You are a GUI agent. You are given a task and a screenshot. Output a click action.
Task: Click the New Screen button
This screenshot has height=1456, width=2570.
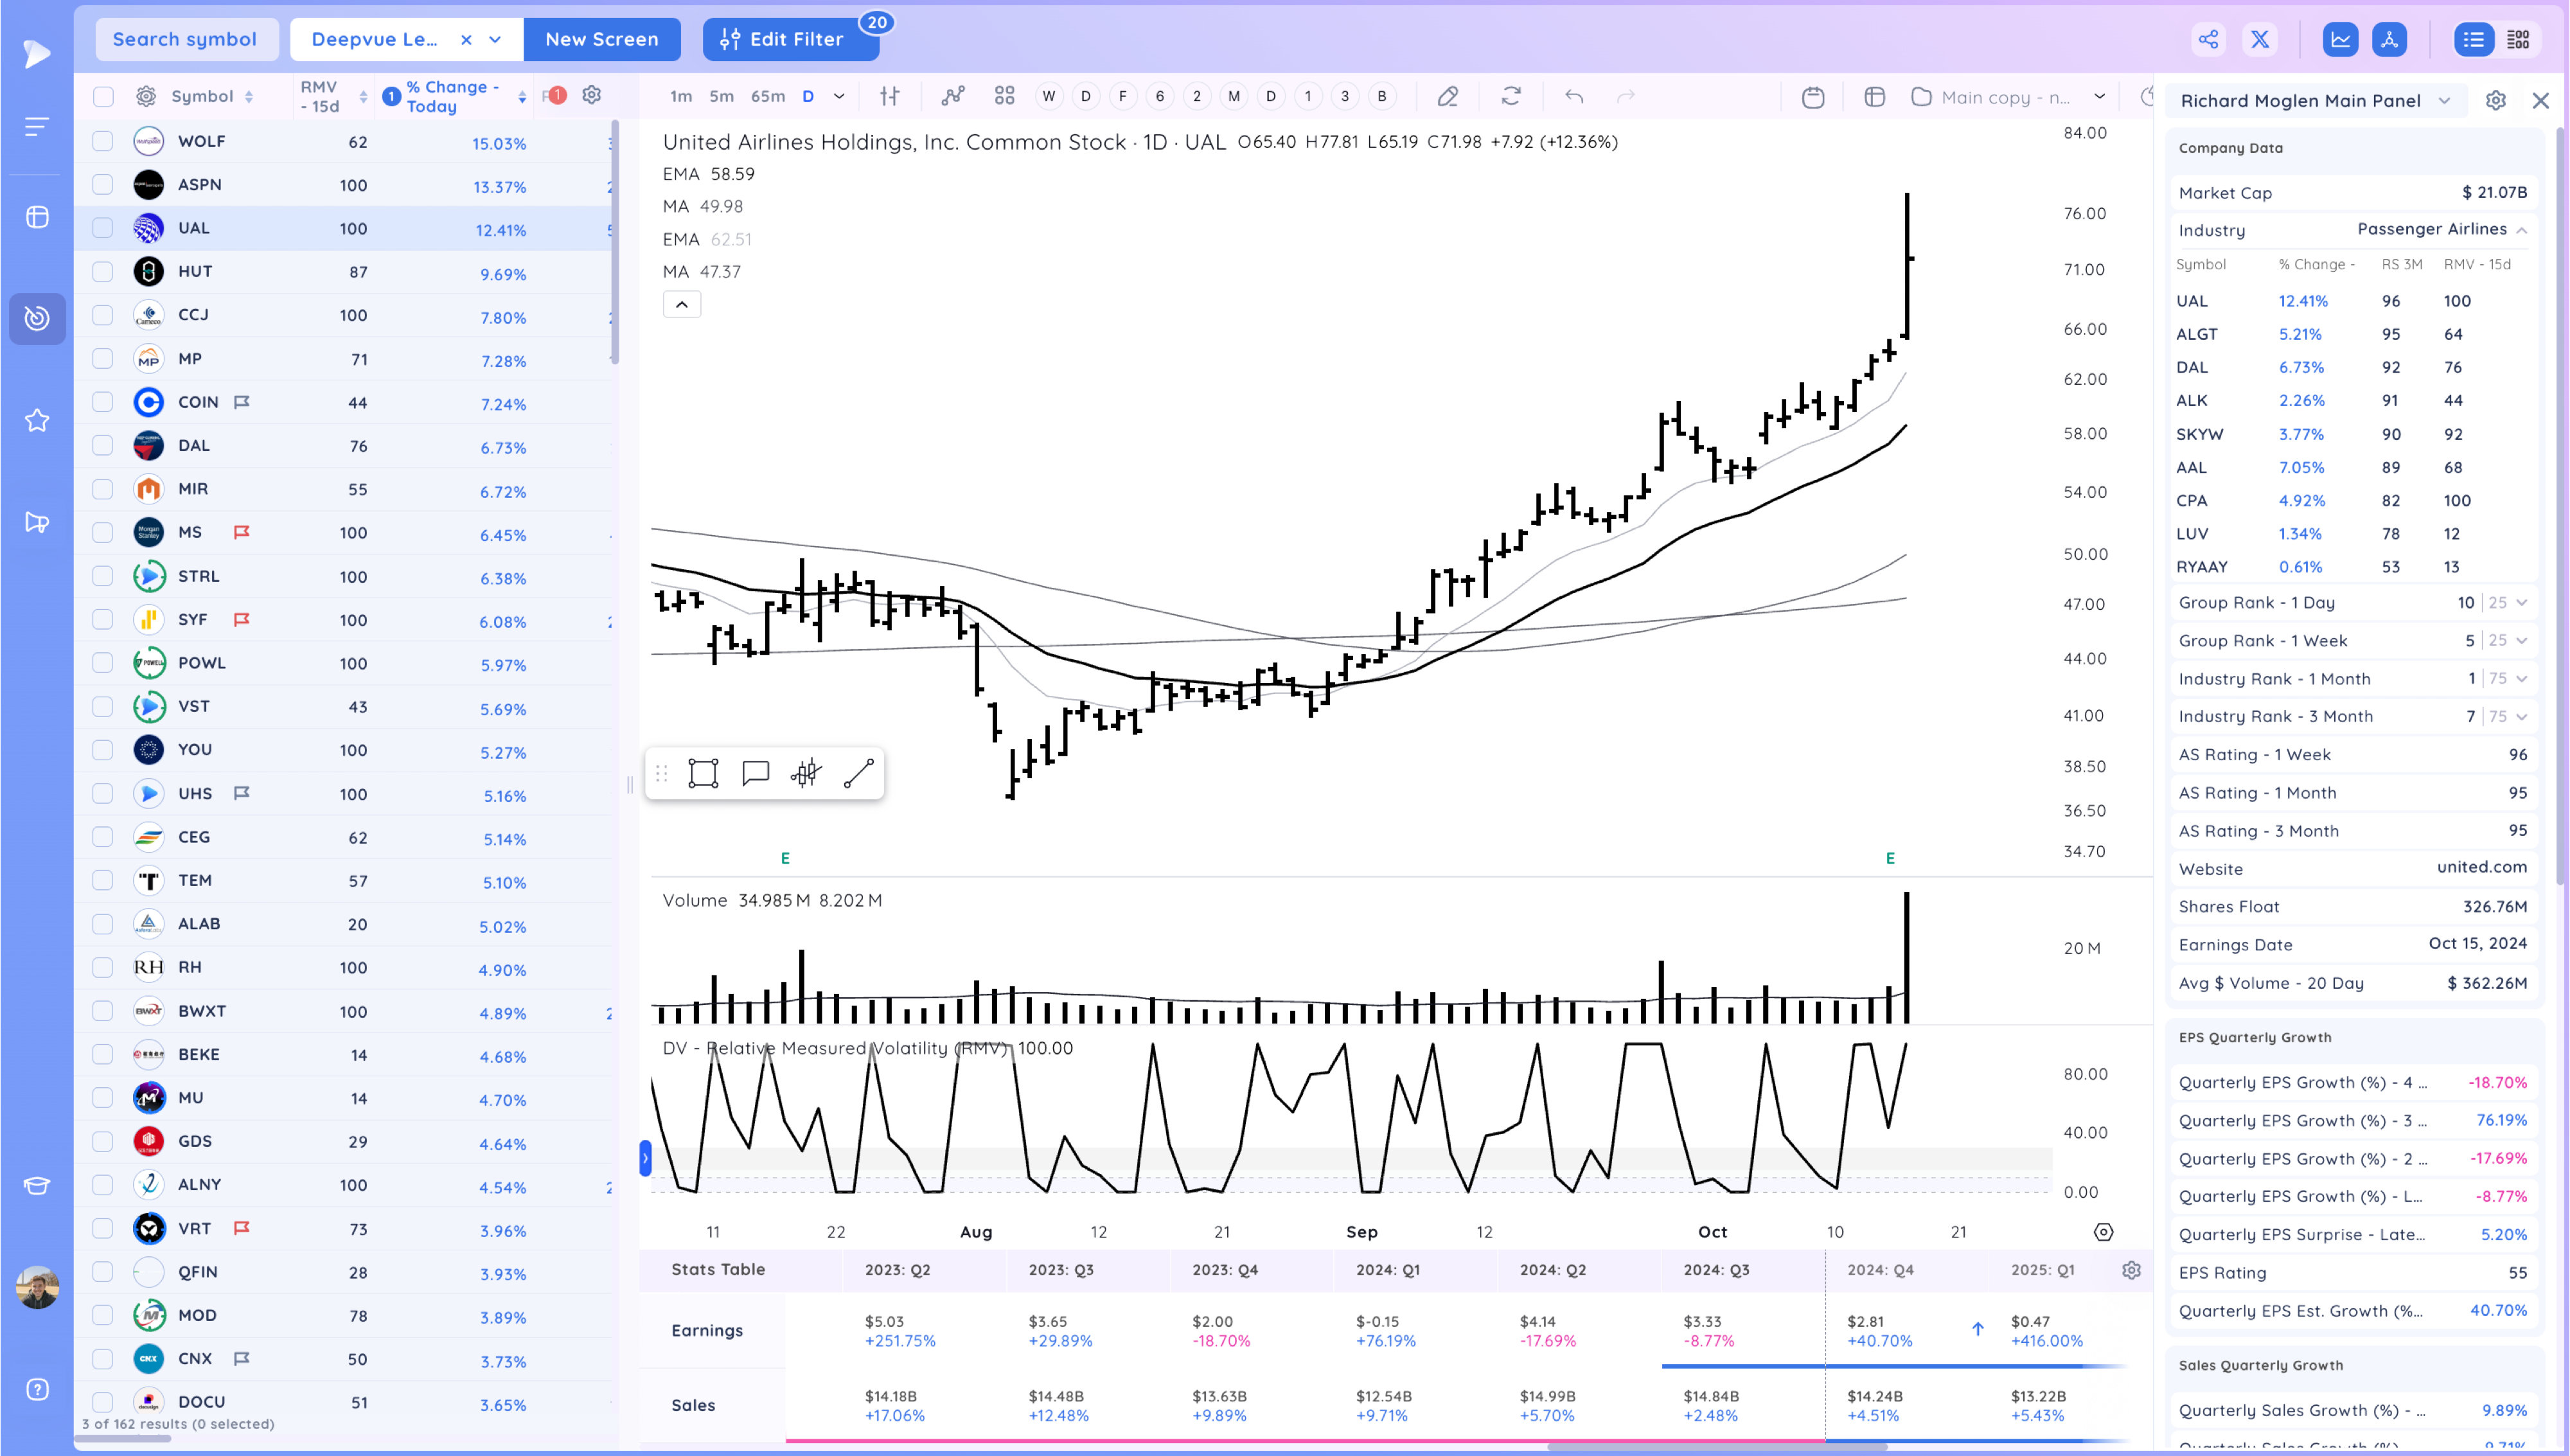601,39
